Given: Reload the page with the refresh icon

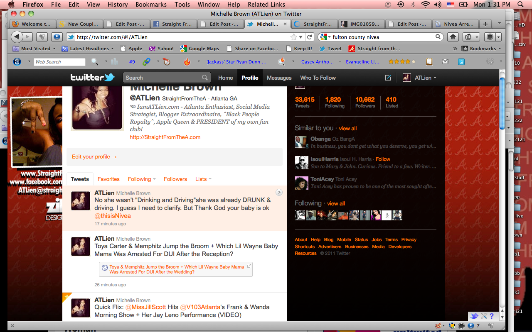Looking at the screenshot, I should 309,37.
